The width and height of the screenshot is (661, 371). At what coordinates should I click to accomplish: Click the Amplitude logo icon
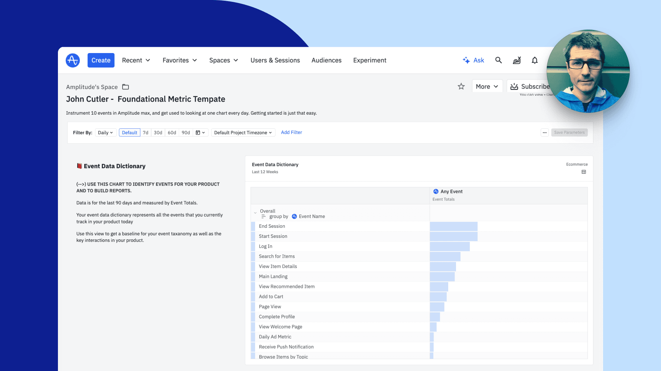pyautogui.click(x=73, y=60)
